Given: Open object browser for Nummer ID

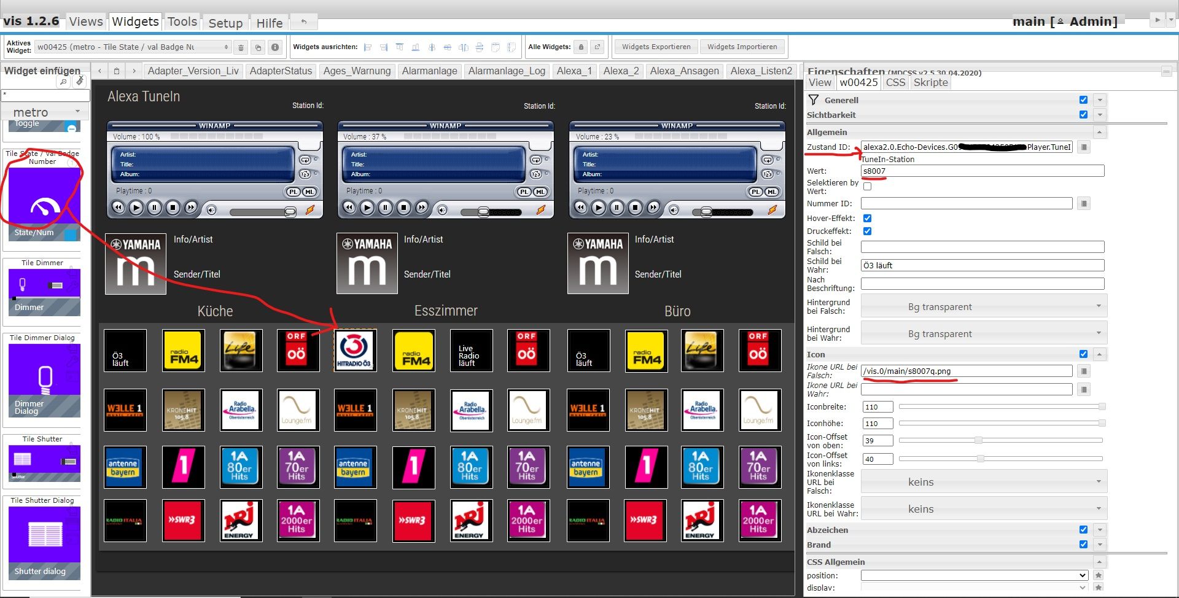Looking at the screenshot, I should click(x=1084, y=203).
